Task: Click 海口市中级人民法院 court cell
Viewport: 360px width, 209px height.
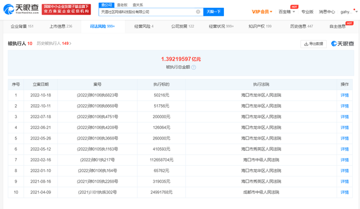Action: pos(261,160)
